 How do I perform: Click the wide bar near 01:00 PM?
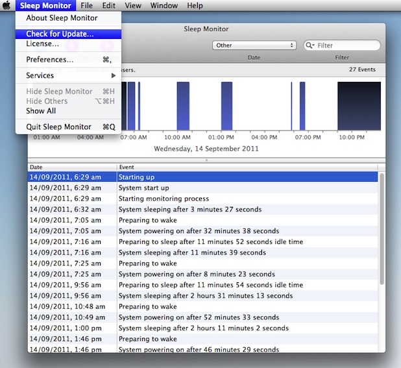227,106
